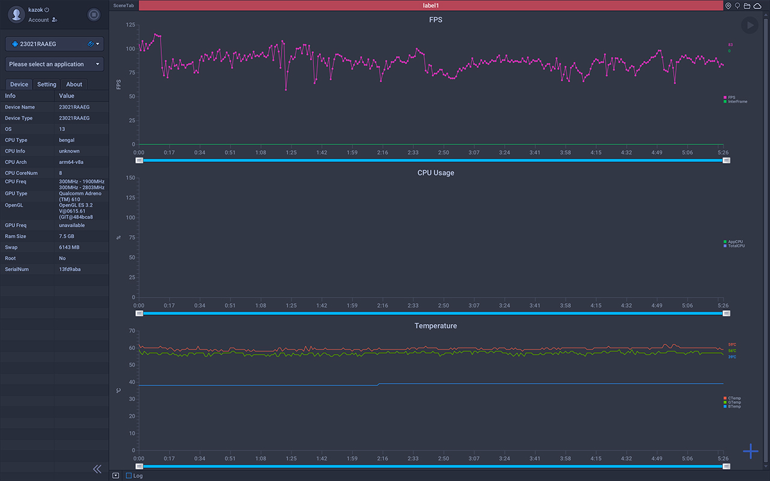Select the OS row showing 13

(54, 129)
